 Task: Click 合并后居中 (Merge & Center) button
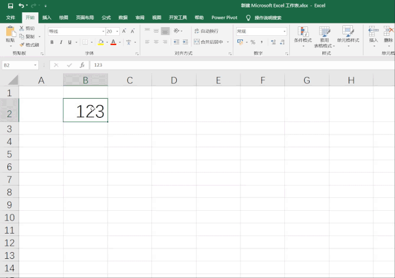pos(208,42)
